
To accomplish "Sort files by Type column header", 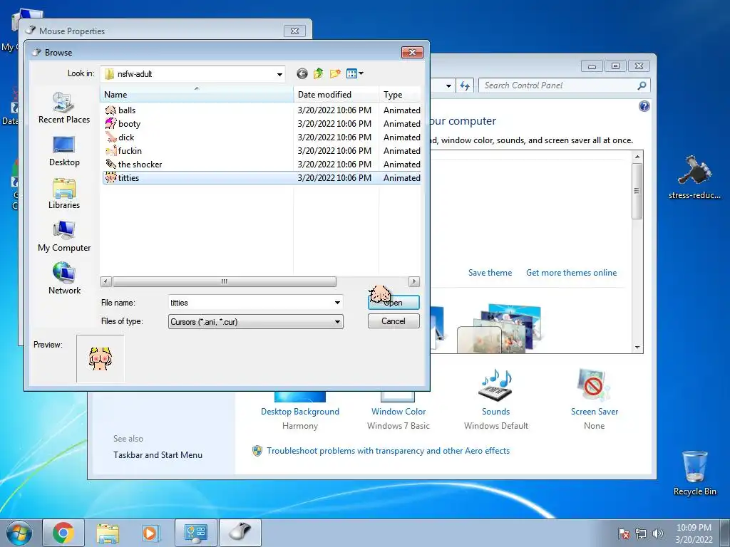I will (400, 95).
